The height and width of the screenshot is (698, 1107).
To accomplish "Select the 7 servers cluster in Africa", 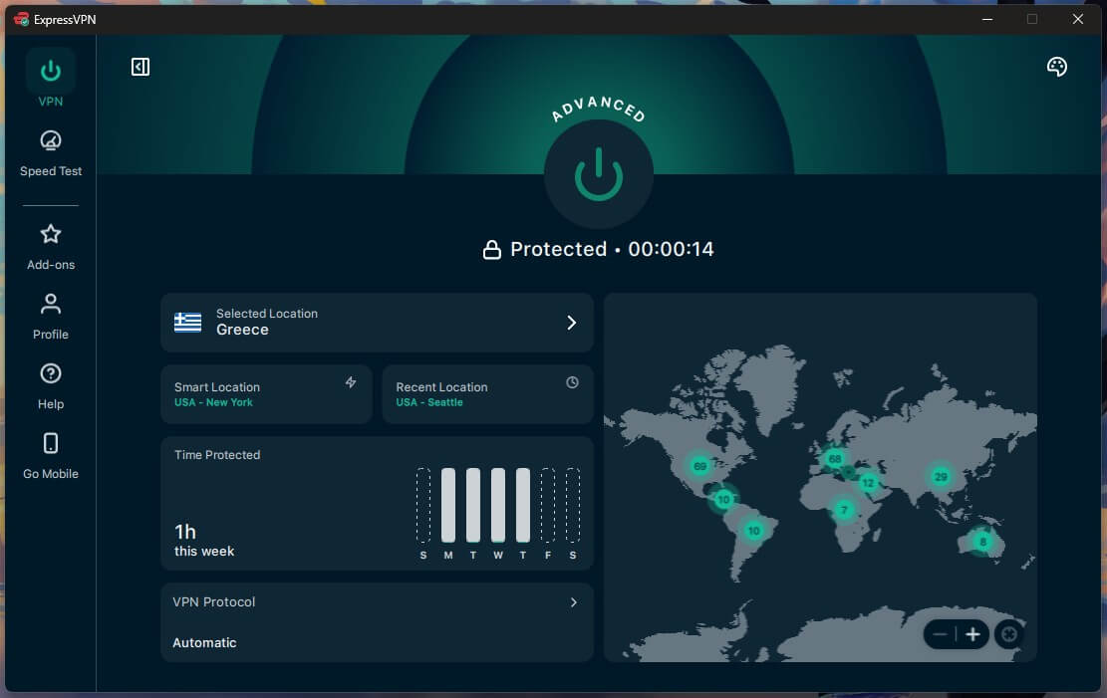I will click(843, 510).
